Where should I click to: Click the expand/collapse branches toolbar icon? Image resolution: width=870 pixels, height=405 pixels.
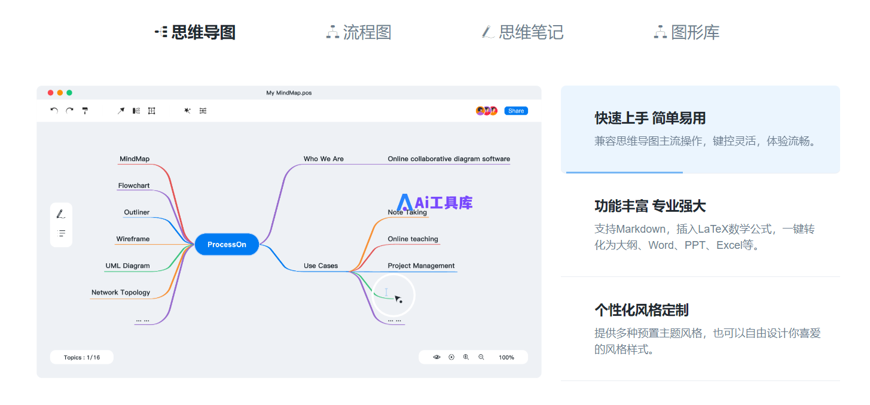pos(203,111)
